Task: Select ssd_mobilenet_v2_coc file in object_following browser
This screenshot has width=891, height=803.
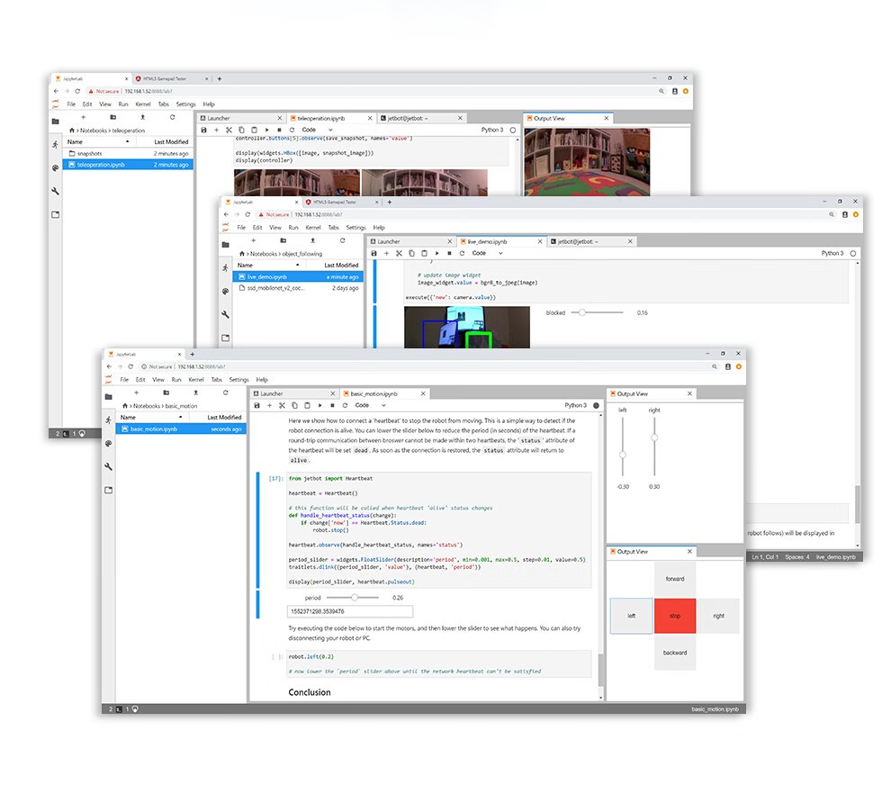Action: pos(298,288)
